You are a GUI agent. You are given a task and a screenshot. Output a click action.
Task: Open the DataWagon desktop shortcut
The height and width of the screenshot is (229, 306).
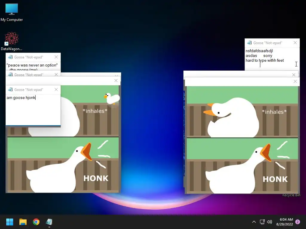click(12, 41)
